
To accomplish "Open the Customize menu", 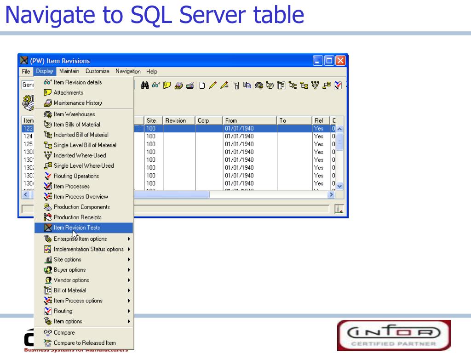I will [x=98, y=71].
